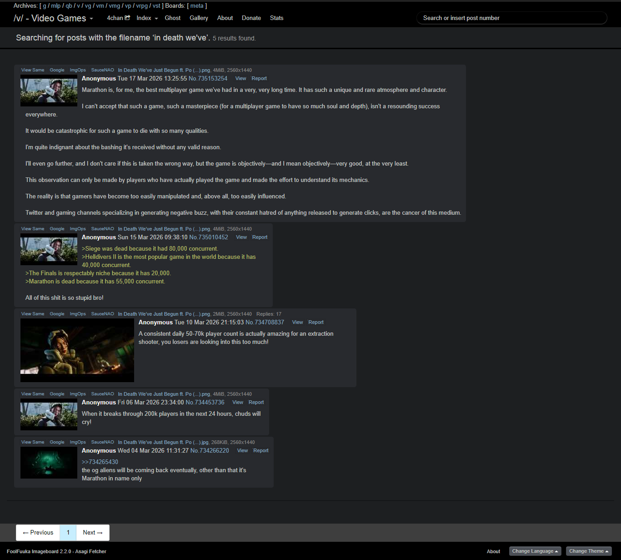Open the Stats menu item
Image resolution: width=621 pixels, height=560 pixels.
coord(276,18)
